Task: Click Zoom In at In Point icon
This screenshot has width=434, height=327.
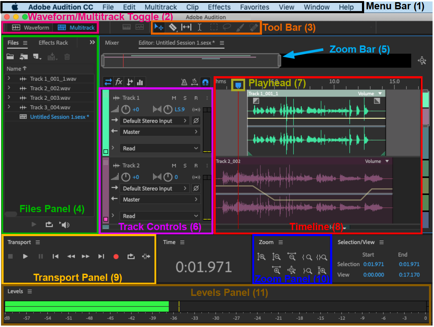Action: click(307, 257)
